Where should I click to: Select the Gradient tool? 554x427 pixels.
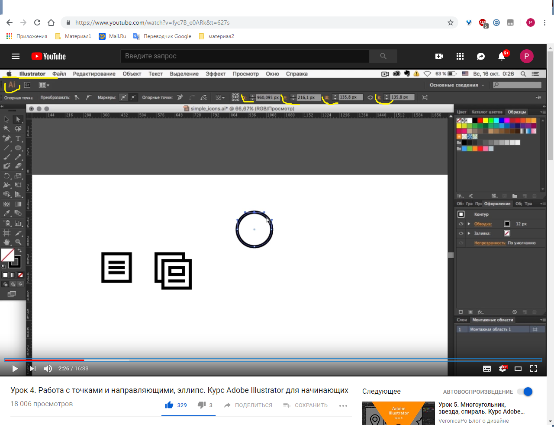pos(18,204)
